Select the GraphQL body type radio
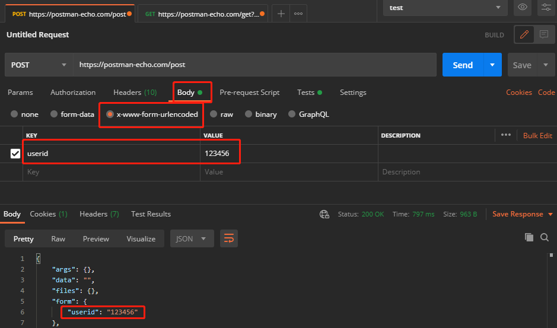557x328 pixels. tap(292, 114)
